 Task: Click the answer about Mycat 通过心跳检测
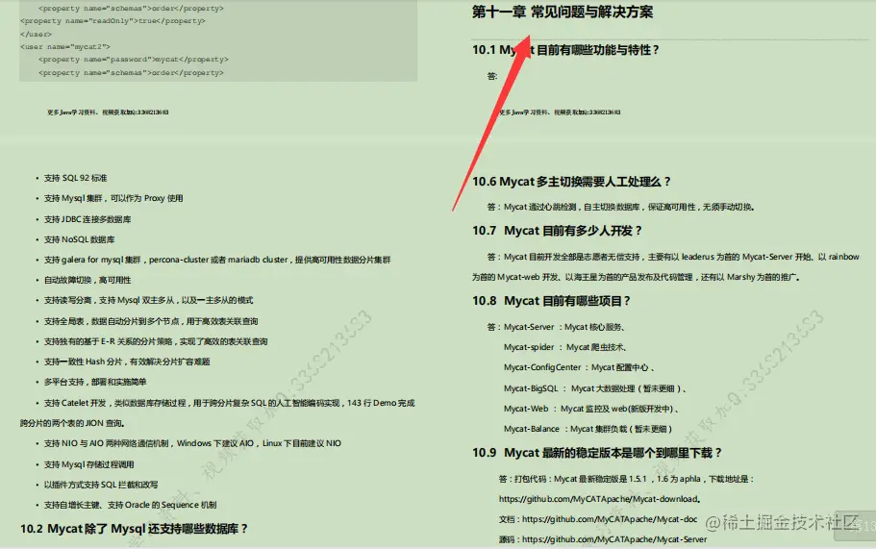click(621, 208)
